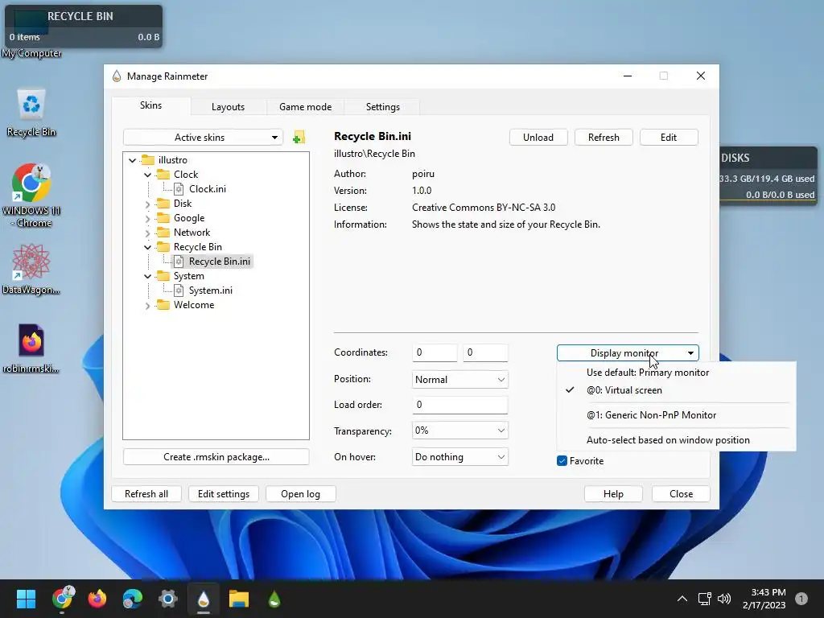This screenshot has width=824, height=618.
Task: Choose Auto-select based on window position
Action: (x=676, y=440)
